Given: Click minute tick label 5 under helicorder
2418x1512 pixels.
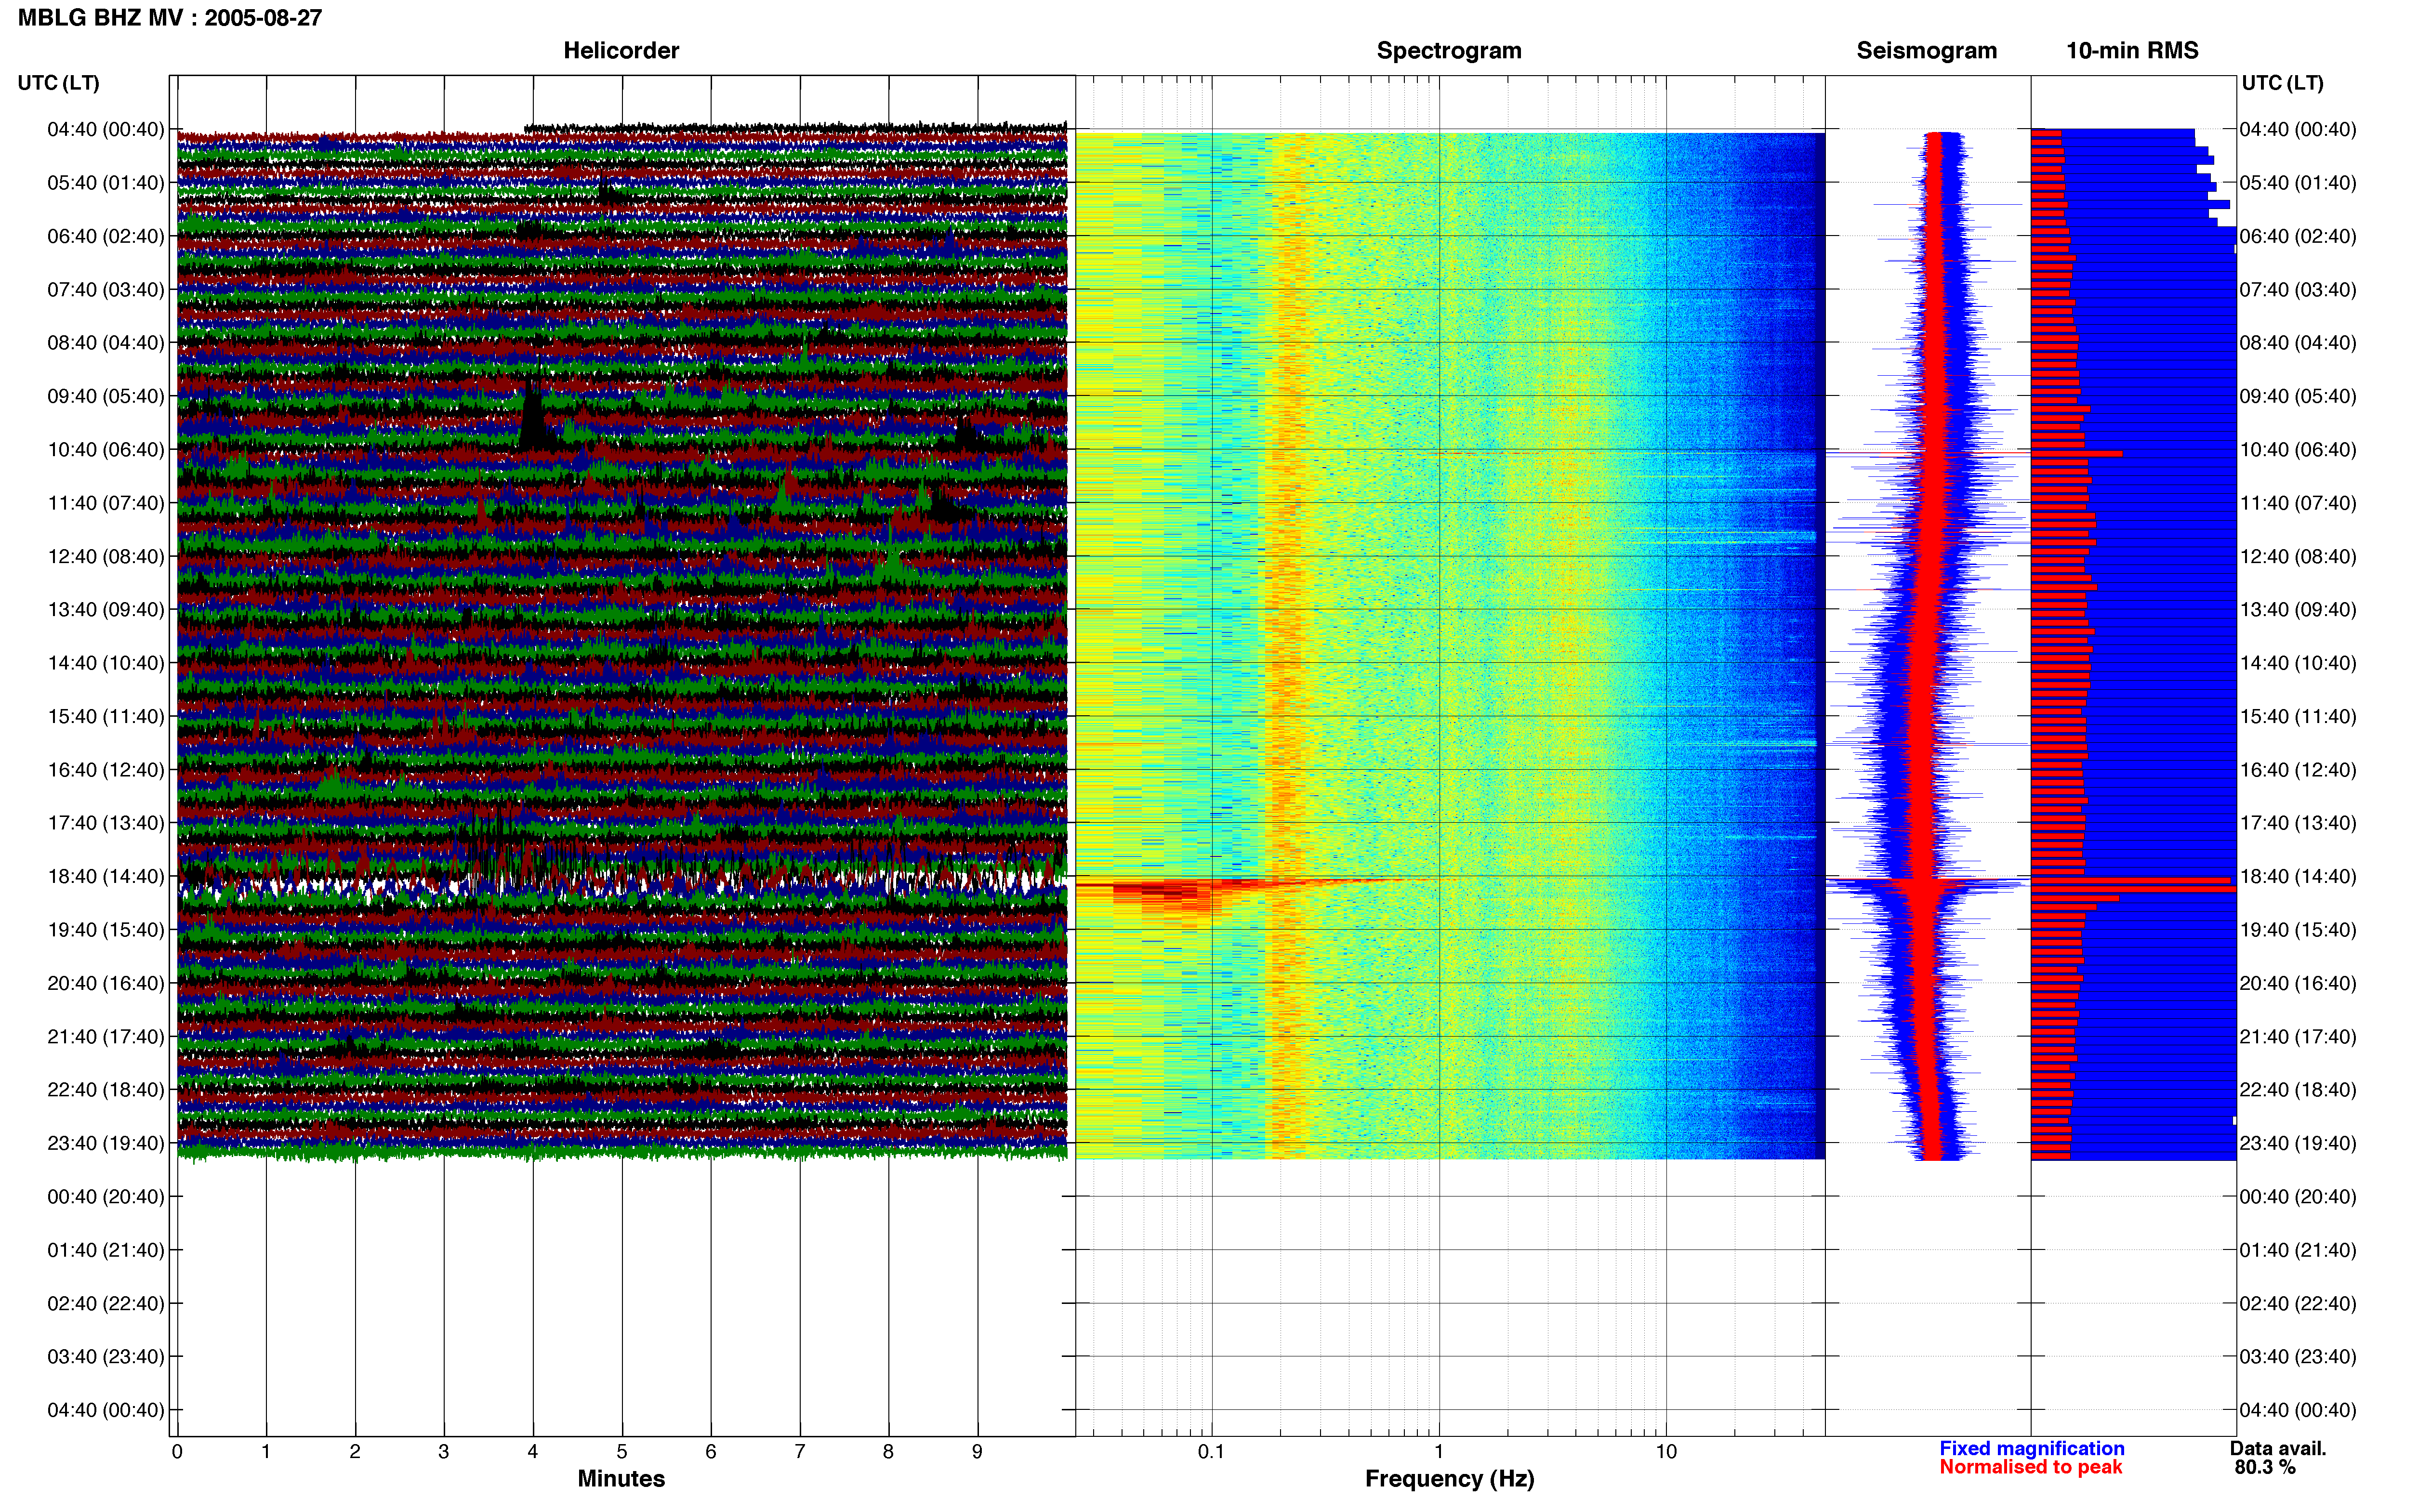Looking at the screenshot, I should click(622, 1452).
